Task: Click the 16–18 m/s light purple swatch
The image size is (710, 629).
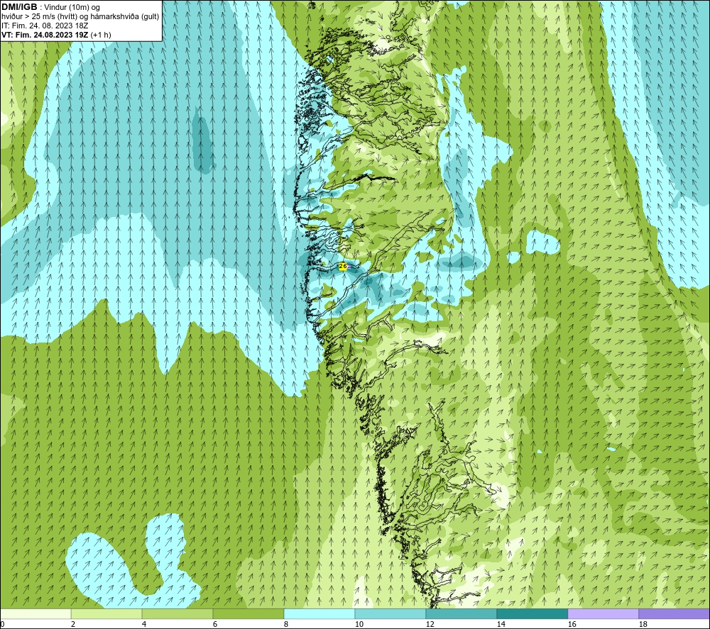Action: (603, 613)
